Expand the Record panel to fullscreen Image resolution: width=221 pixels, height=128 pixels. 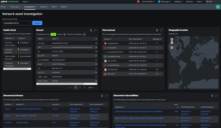95,30
